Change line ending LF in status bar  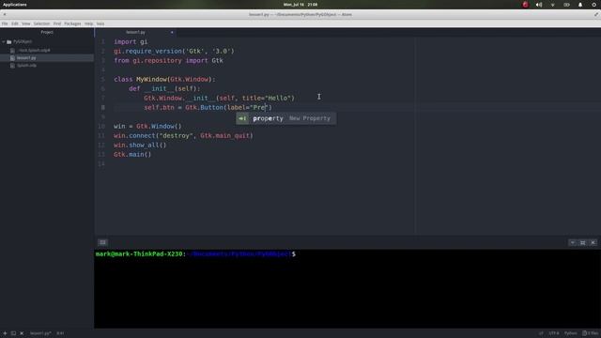click(x=541, y=333)
